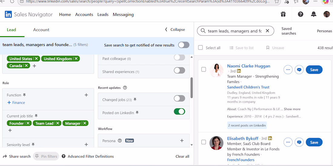Select Naomi Clarke Huggan's checkbox
Image resolution: width=333 pixels, height=166 pixels.
click(203, 69)
